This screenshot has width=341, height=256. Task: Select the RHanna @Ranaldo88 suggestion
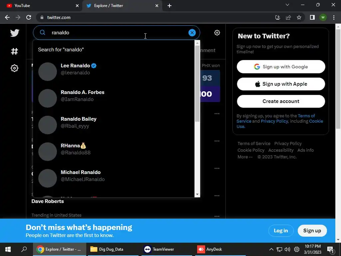click(x=114, y=152)
